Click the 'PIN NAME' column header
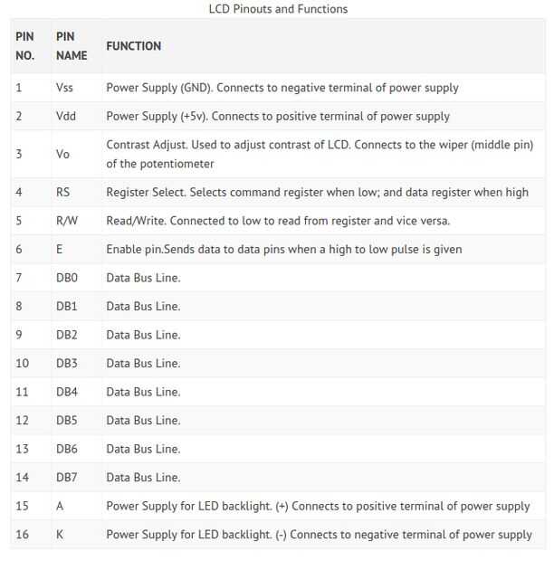Screen dimensions: 554x561 (72, 46)
